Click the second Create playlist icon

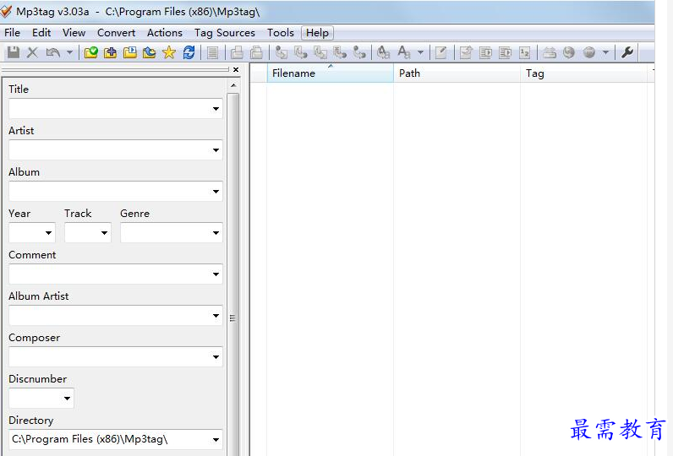506,52
